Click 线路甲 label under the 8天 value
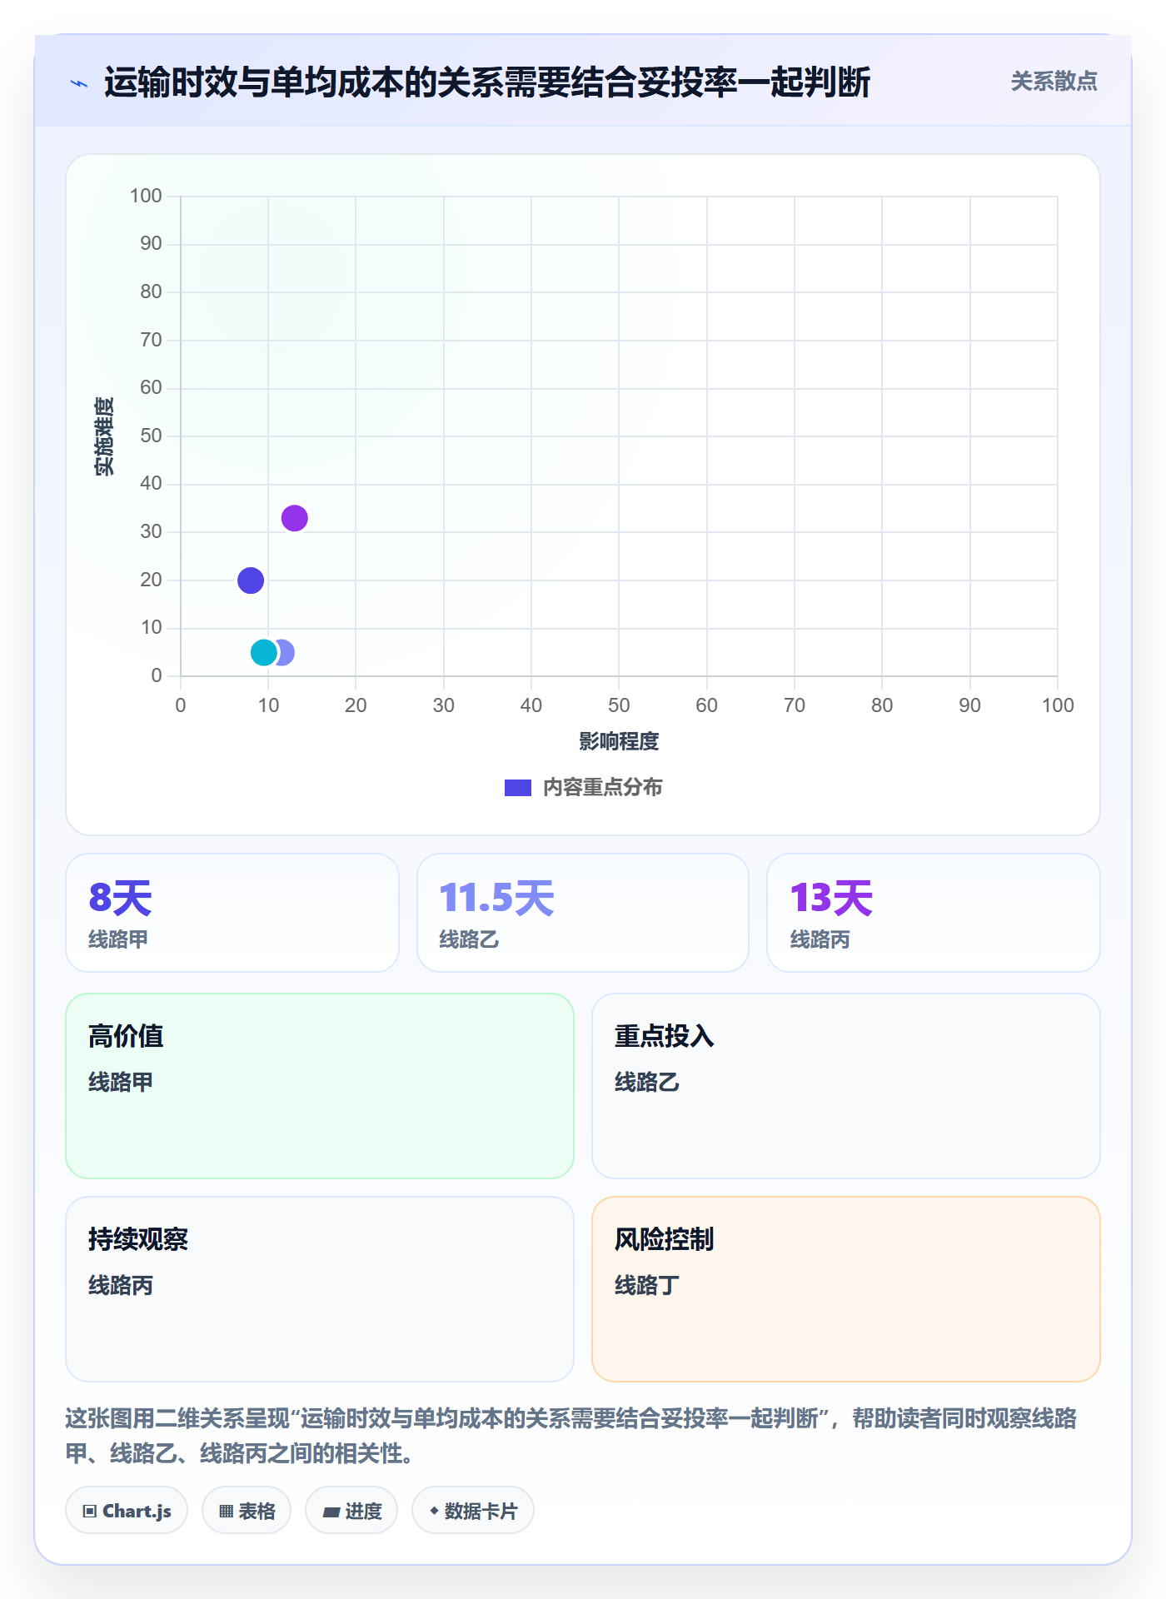The image size is (1166, 1599). (118, 939)
